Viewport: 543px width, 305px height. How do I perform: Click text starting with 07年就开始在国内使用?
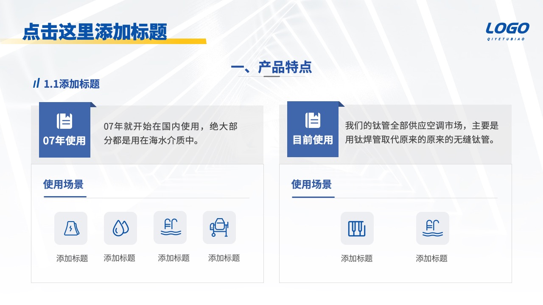pyautogui.click(x=171, y=133)
